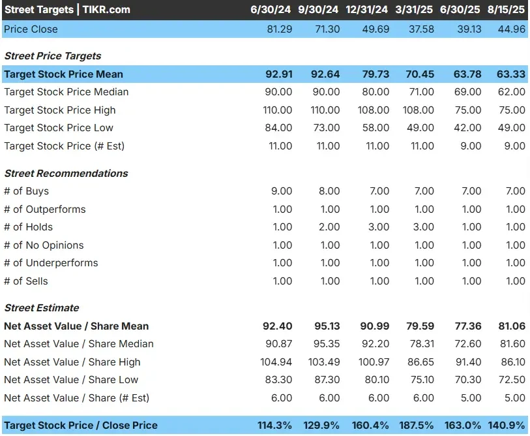The height and width of the screenshot is (436, 530).
Task: Click target mean value 63.33
Action: [511, 74]
